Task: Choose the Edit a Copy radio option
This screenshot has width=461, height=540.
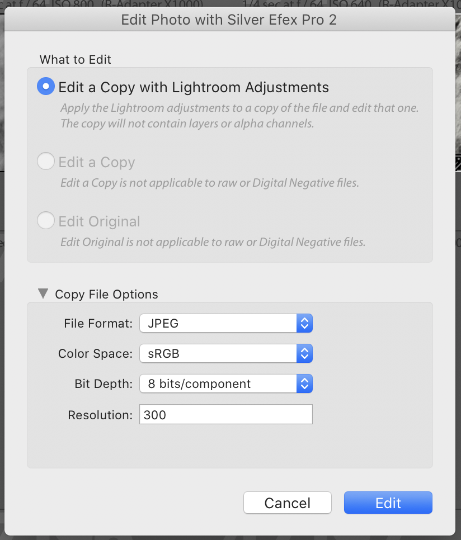Action: (46, 162)
